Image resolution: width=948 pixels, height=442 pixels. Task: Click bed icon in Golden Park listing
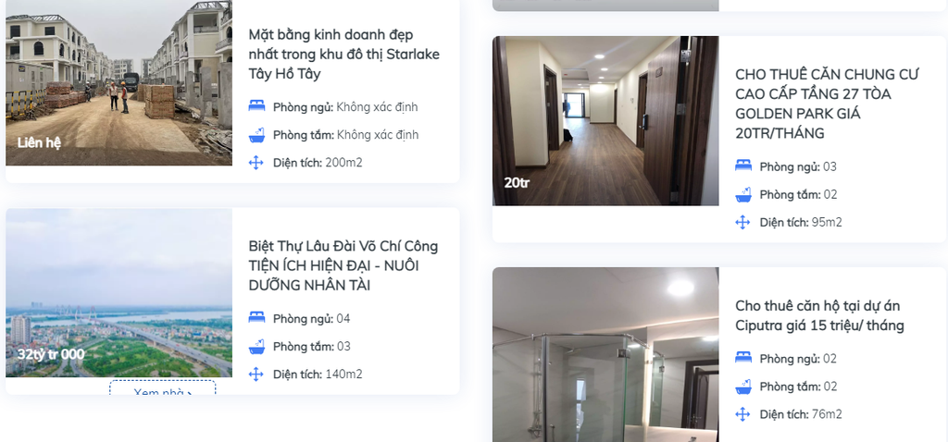tap(743, 166)
